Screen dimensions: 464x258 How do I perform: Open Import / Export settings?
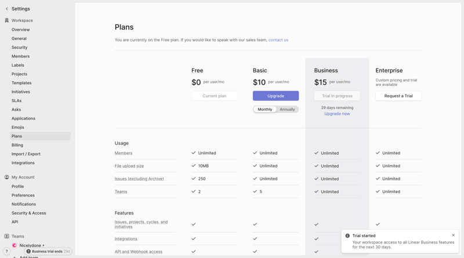pos(26,154)
